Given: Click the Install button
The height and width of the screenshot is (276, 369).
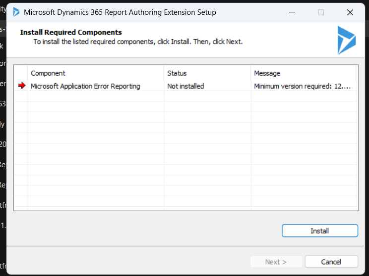Looking at the screenshot, I should (320, 230).
